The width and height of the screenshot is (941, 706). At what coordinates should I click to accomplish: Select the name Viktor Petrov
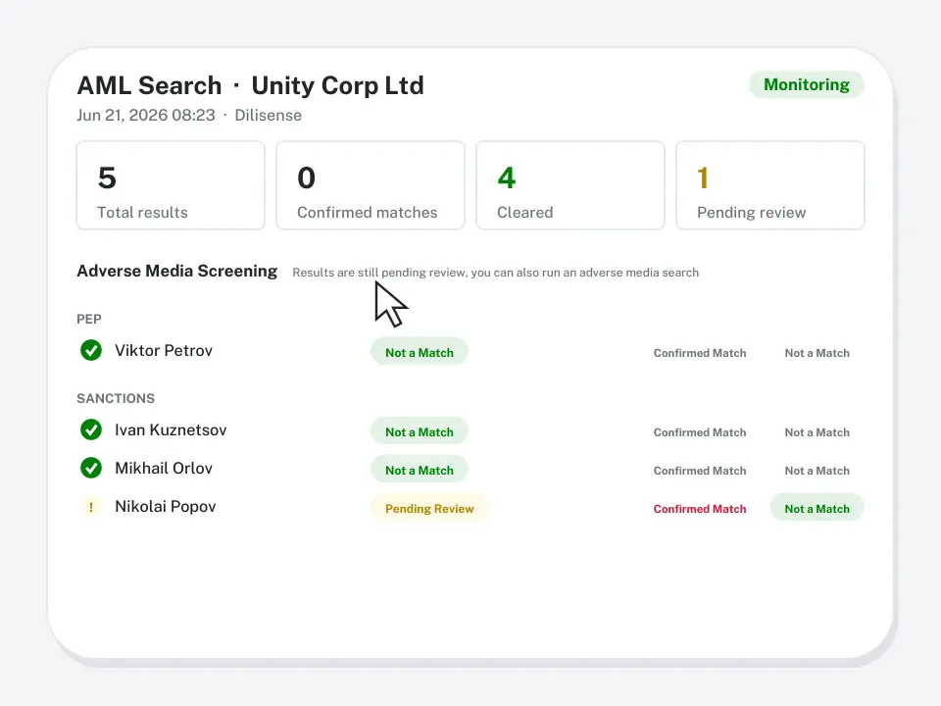[x=164, y=351]
